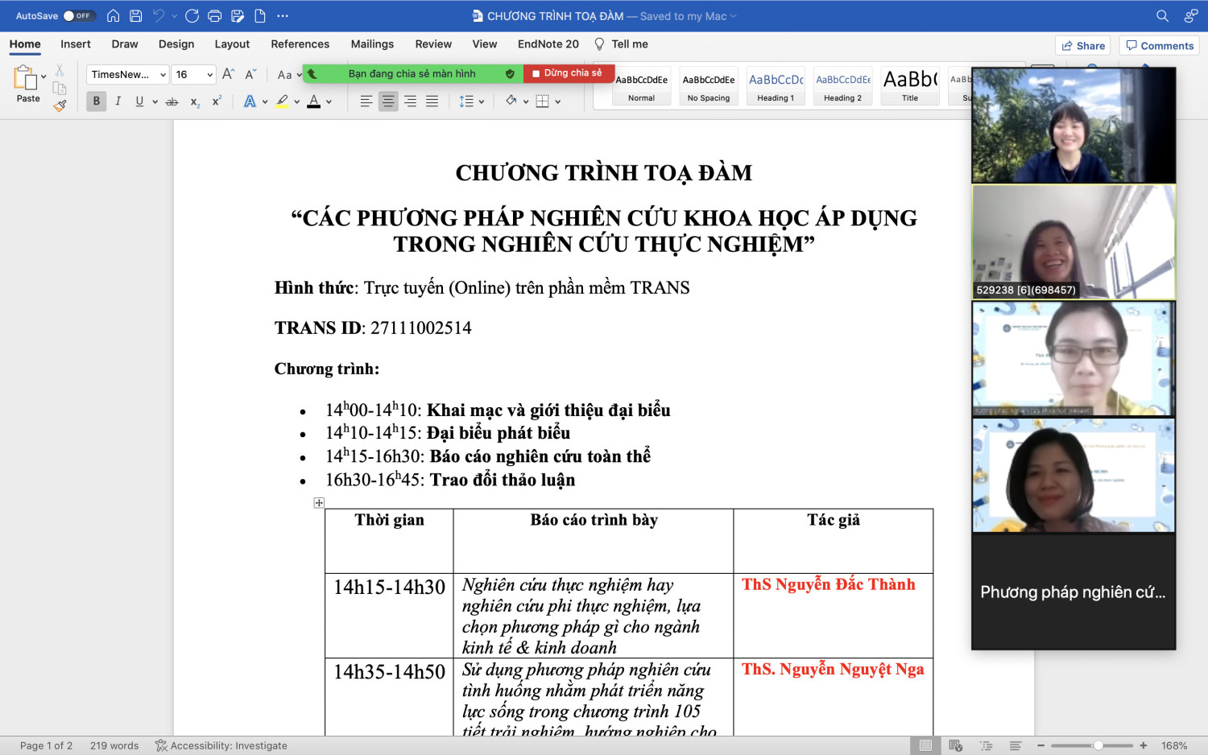This screenshot has height=755, width=1208.
Task: Click the subscript button
Action: (x=195, y=101)
